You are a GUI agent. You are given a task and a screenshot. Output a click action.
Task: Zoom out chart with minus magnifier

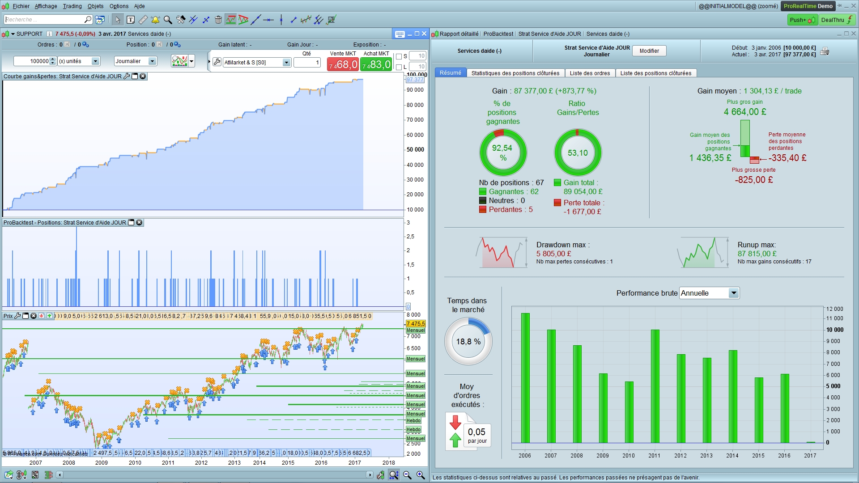tap(407, 475)
